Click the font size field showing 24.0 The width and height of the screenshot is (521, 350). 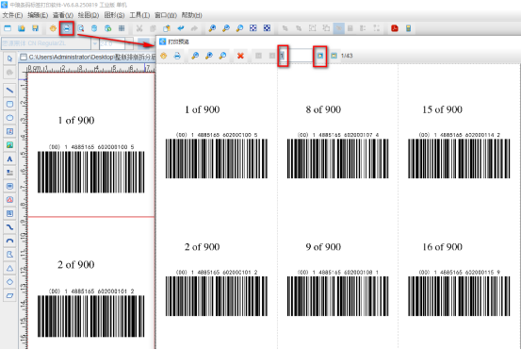[x=112, y=43]
